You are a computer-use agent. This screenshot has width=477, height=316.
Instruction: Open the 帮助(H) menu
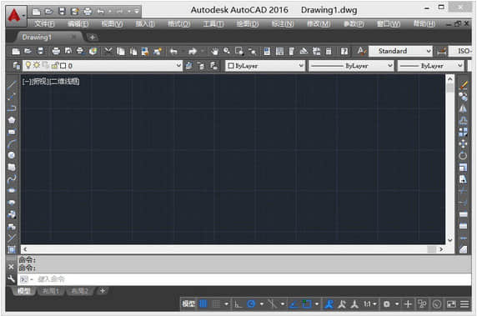point(424,23)
